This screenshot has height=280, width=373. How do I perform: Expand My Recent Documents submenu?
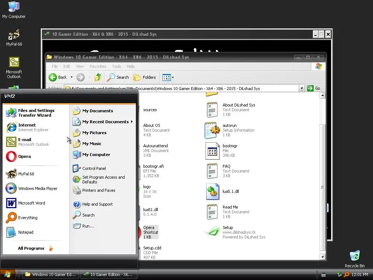[x=103, y=122]
